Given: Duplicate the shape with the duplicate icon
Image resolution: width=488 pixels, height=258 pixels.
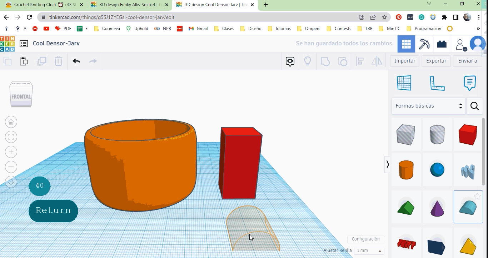Looking at the screenshot, I should [x=41, y=61].
